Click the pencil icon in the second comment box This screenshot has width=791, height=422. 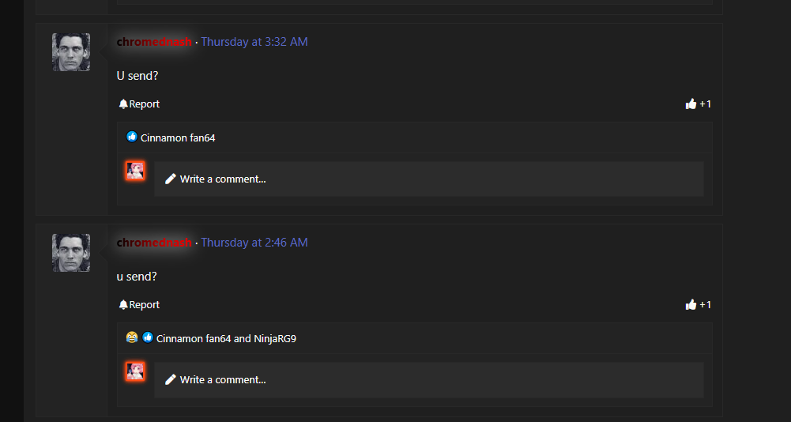(x=171, y=379)
